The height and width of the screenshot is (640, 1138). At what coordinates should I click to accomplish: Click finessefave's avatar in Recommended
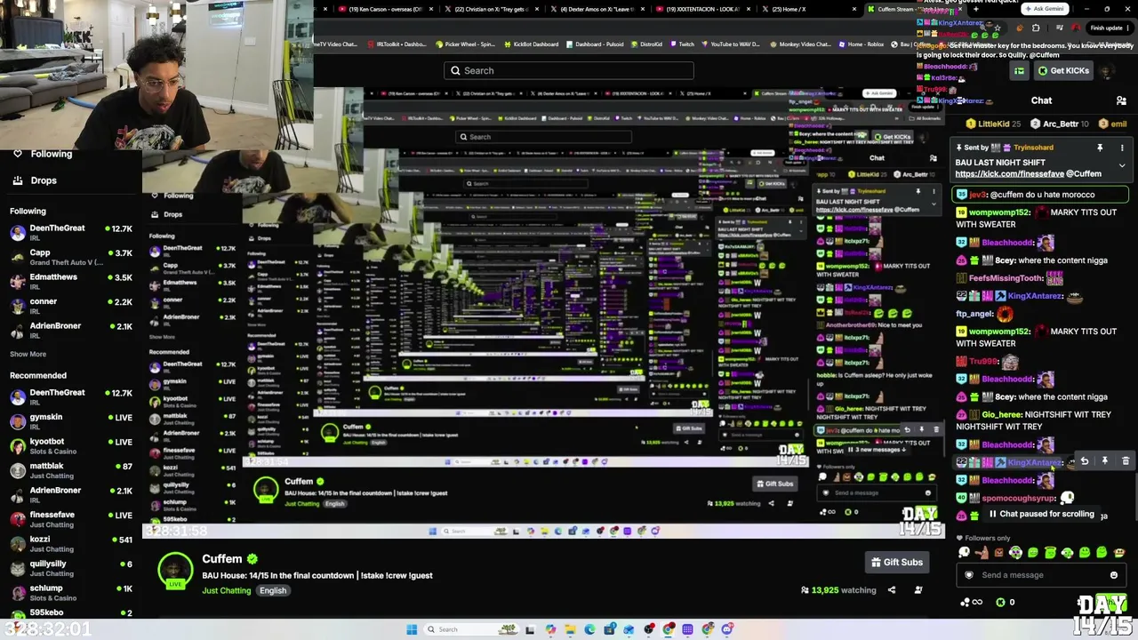point(18,519)
